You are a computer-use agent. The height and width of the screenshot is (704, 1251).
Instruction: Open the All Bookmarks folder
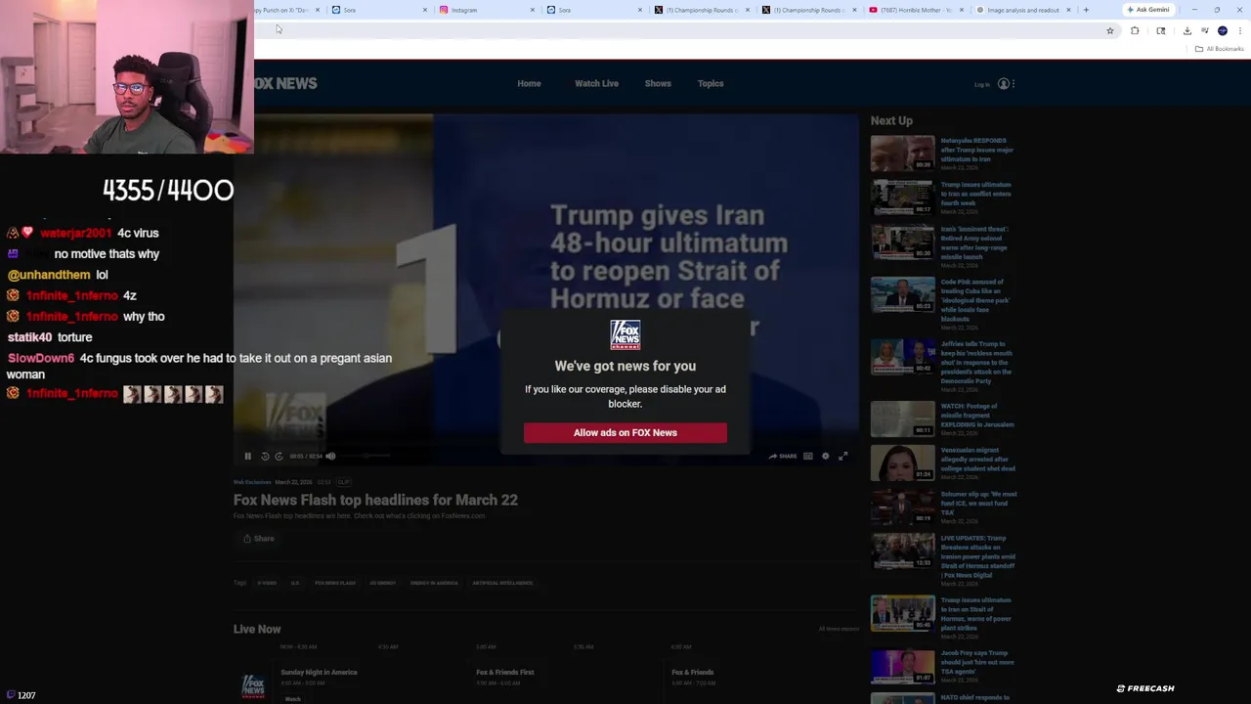coord(1220,49)
